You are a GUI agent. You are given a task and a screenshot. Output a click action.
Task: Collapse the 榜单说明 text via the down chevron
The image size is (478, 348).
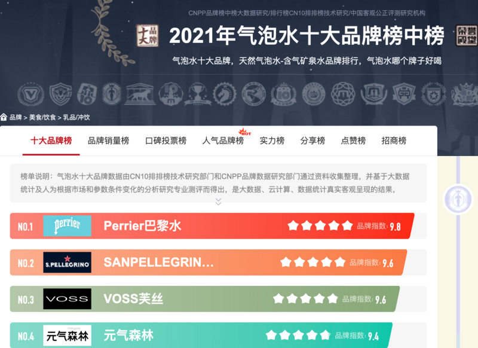pyautogui.click(x=219, y=202)
